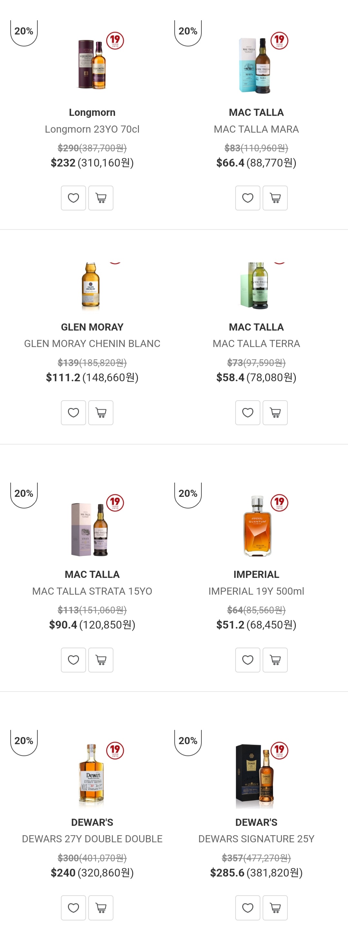Save MAC TALLA STRATA 15YO to favorites
Viewport: 348px width, 932px height.
[x=73, y=660]
